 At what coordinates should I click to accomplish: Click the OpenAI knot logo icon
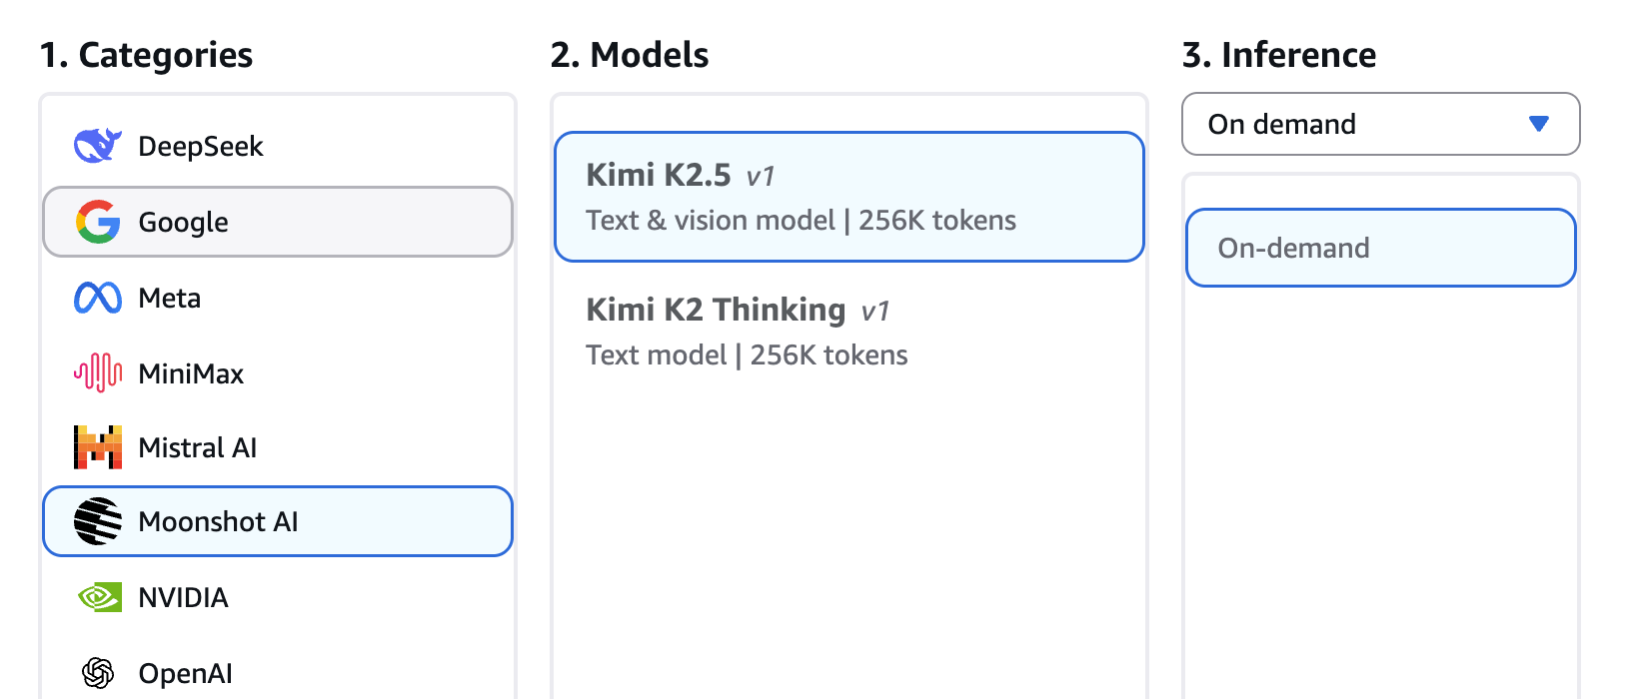pos(98,673)
